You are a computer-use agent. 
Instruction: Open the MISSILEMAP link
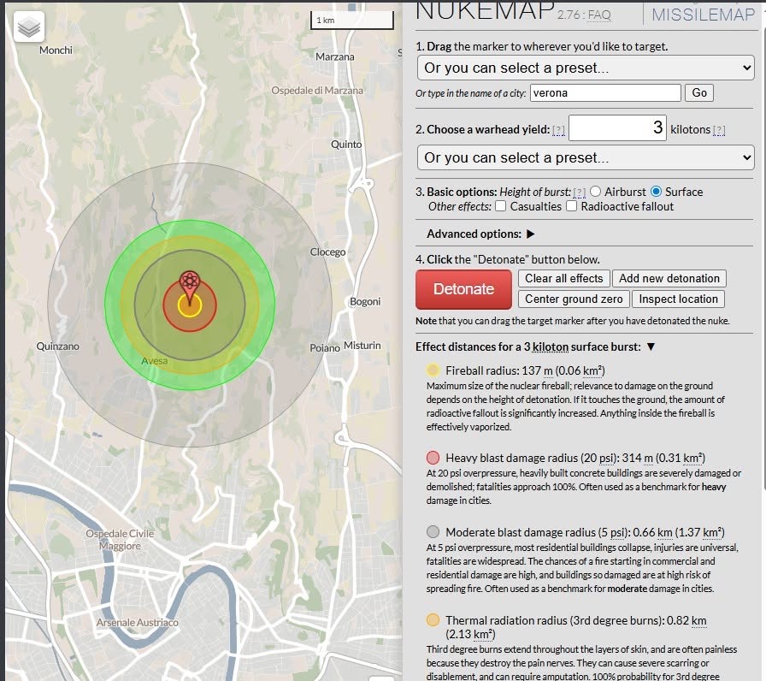[x=703, y=15]
